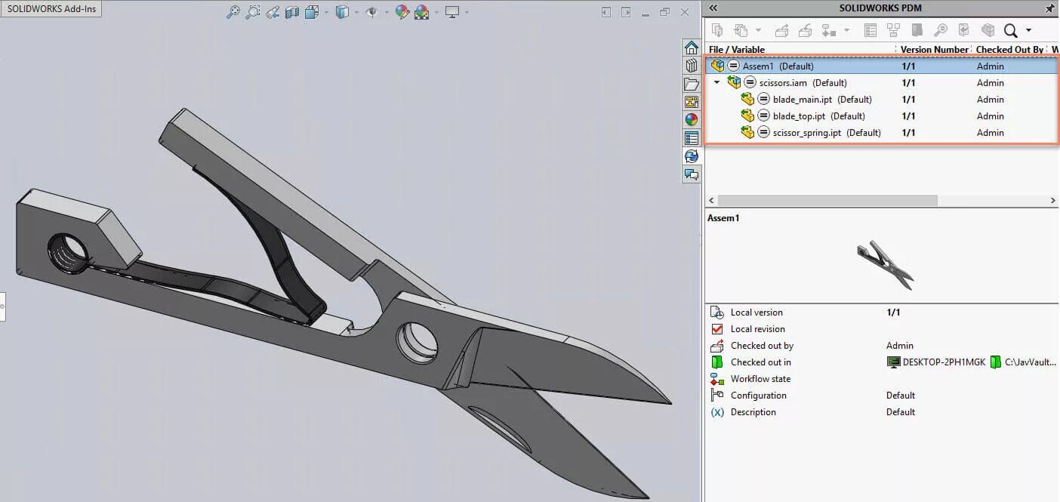
Task: Open the Design Library task pane tab
Action: pos(692,66)
